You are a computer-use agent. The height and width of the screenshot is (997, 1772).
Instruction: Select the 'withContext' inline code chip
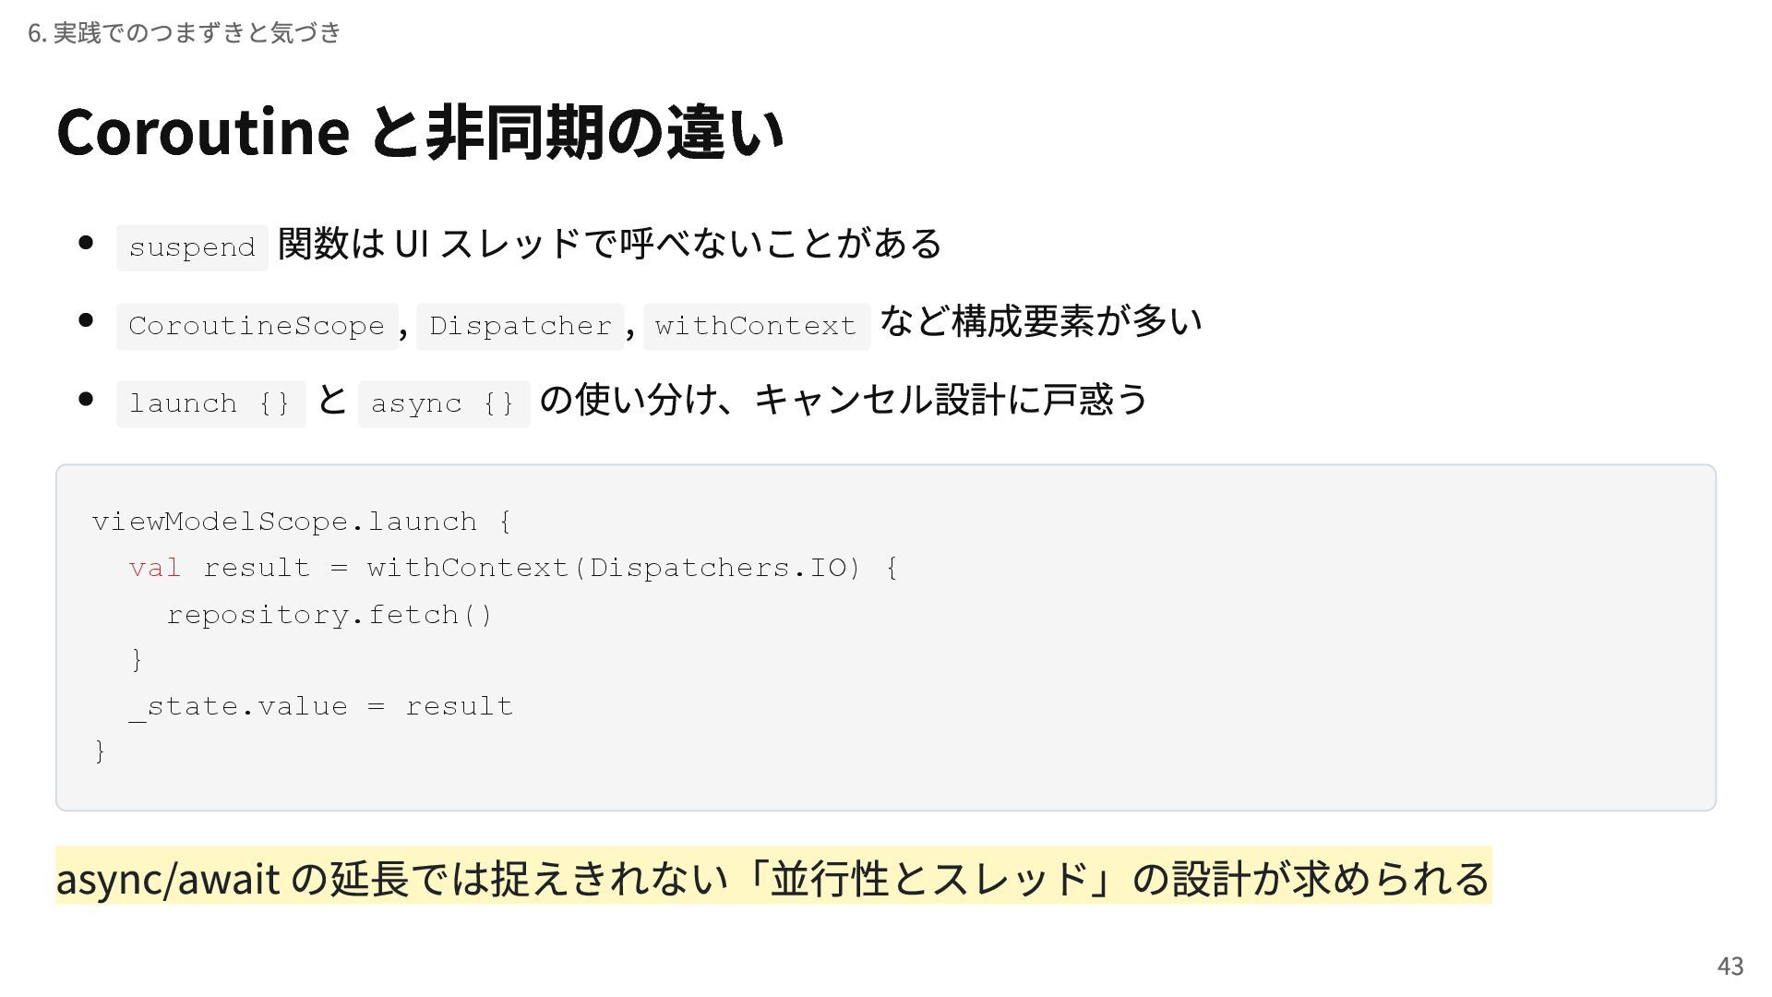coord(756,326)
